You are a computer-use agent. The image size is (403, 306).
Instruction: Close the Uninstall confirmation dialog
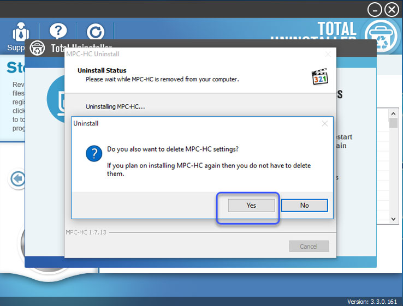324,123
